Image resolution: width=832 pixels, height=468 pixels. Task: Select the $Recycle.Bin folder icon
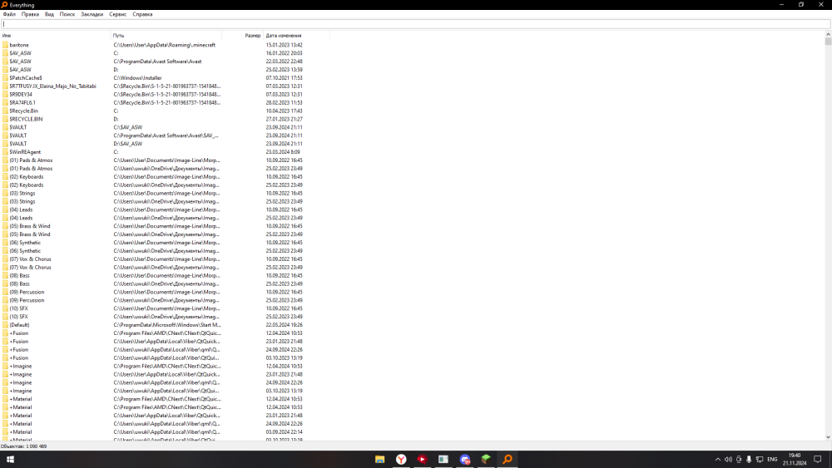[x=5, y=111]
